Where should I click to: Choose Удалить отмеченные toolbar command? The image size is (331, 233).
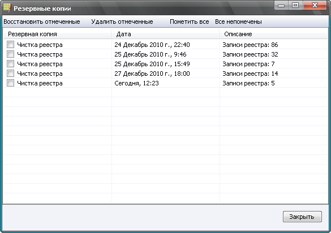(x=122, y=21)
